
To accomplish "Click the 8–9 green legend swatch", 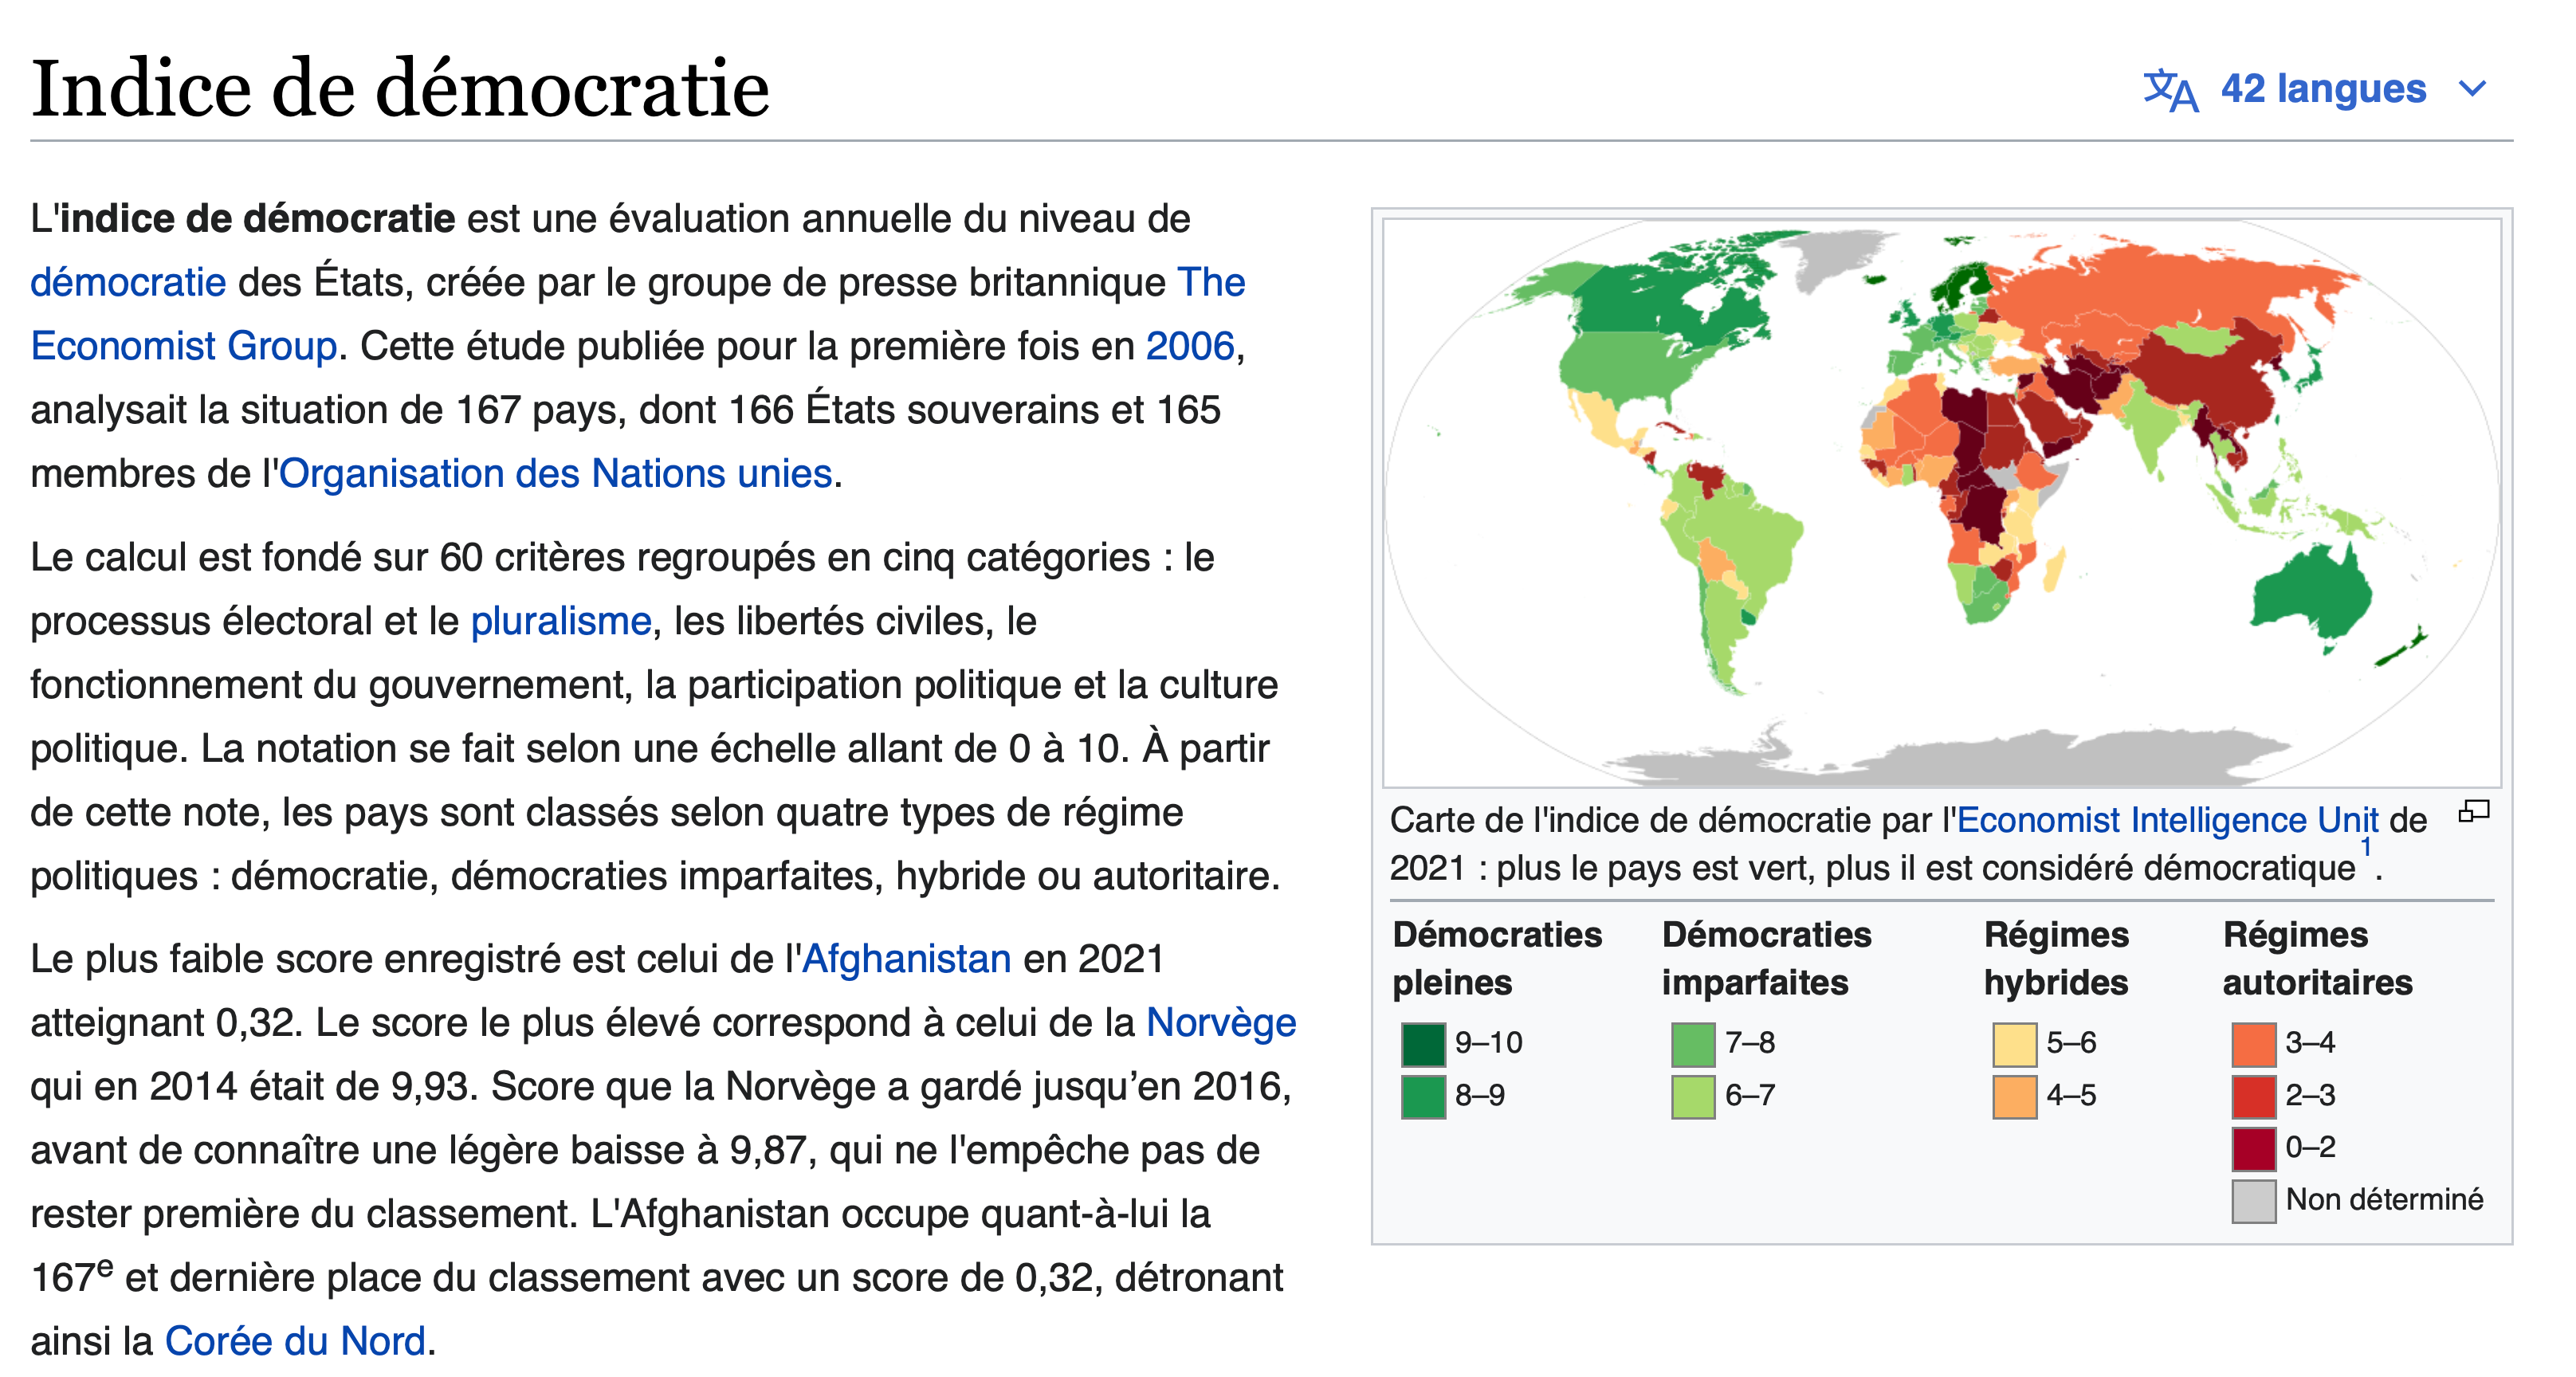I will 1423,1096.
